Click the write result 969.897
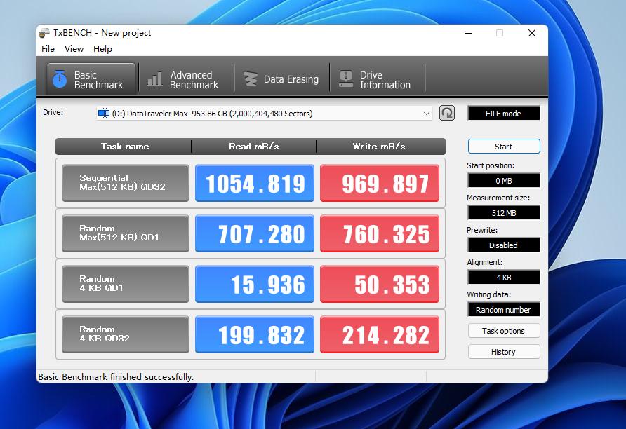The height and width of the screenshot is (429, 626). pyautogui.click(x=380, y=182)
